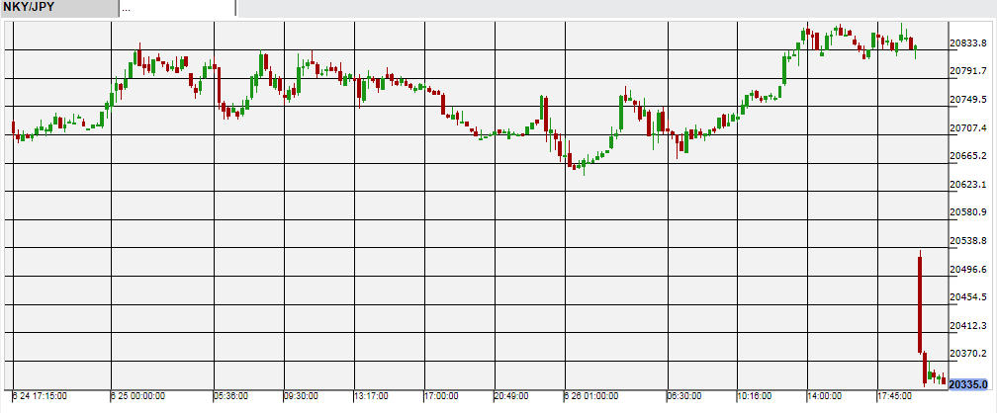
Task: Select the 6 25 00:00:00 time marker
Action: pos(137,396)
